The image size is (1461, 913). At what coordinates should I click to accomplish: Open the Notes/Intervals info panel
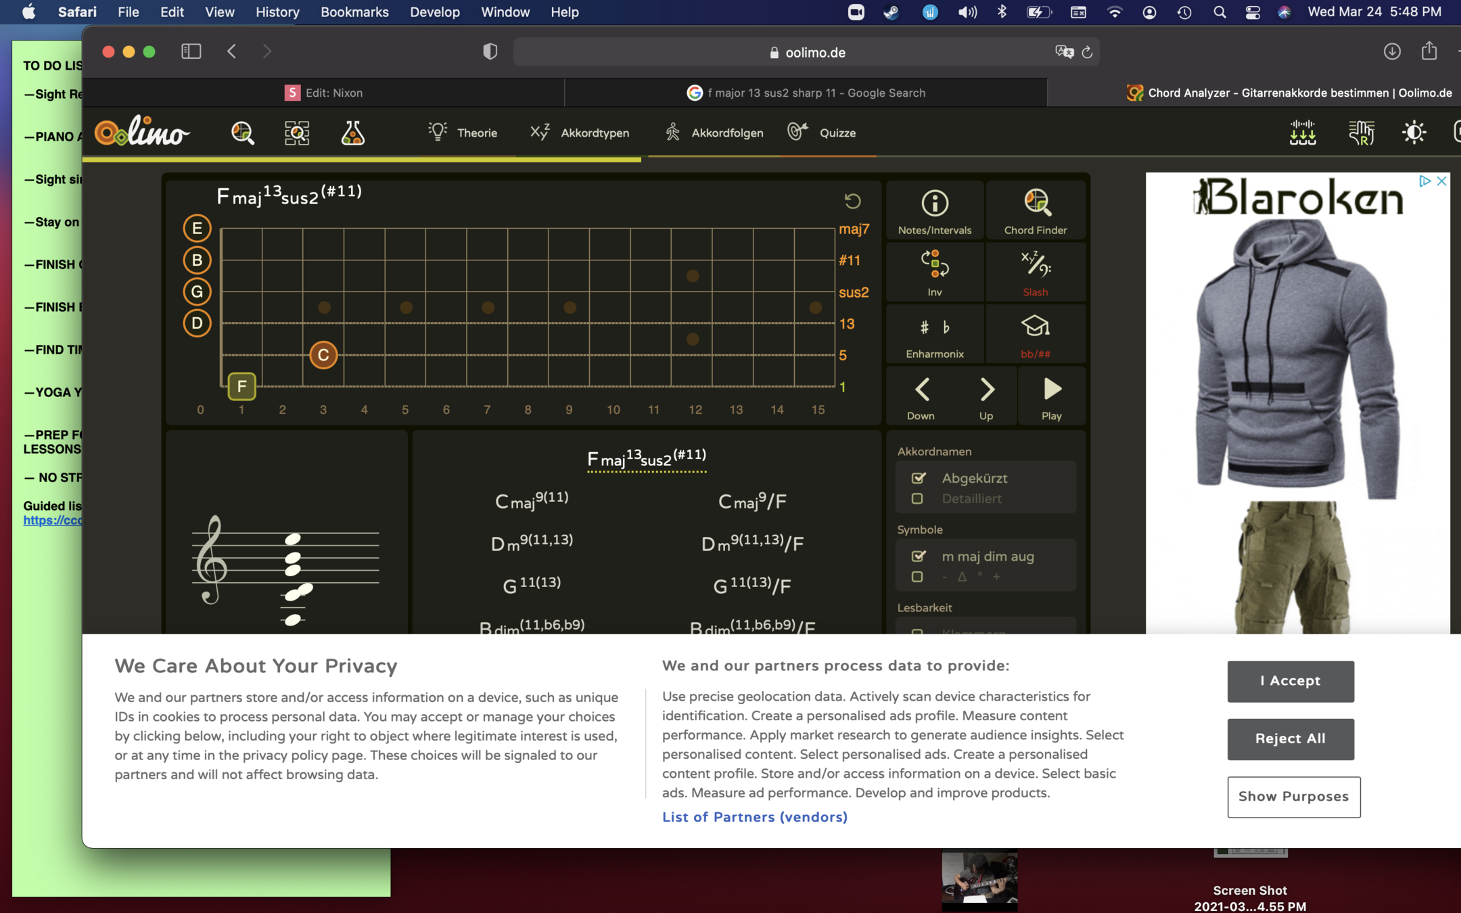(934, 211)
